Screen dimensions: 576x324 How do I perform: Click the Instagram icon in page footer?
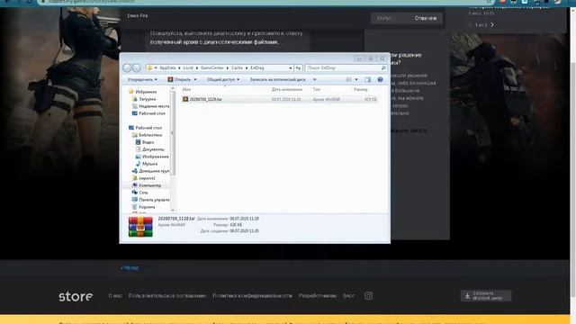coord(368,296)
